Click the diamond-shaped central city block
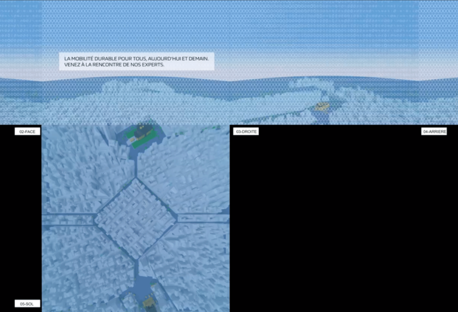The height and width of the screenshot is (312, 458). (x=136, y=219)
